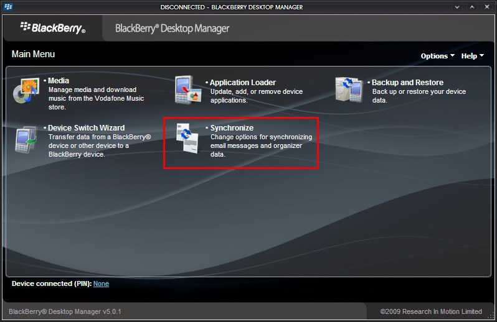
Task: Open the Media menu heading
Action: [x=59, y=81]
